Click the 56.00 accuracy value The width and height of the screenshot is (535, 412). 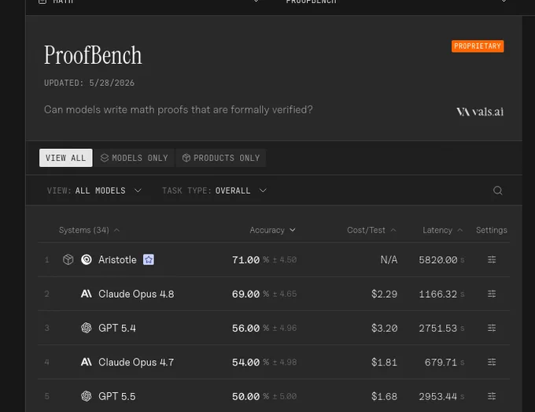pos(245,328)
